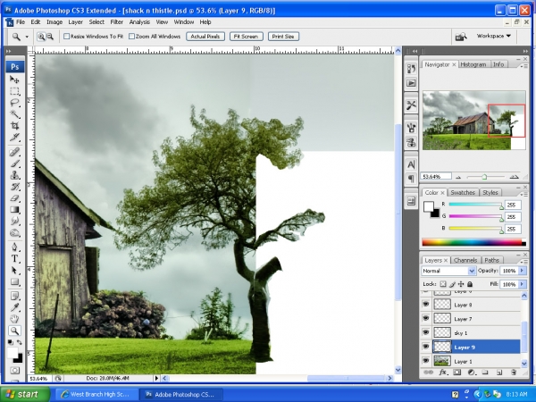
Task: Open the Analysis menu
Action: click(x=139, y=21)
